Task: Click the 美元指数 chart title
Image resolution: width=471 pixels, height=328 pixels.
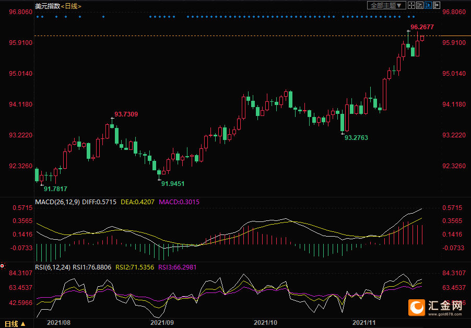Action: tap(47, 6)
